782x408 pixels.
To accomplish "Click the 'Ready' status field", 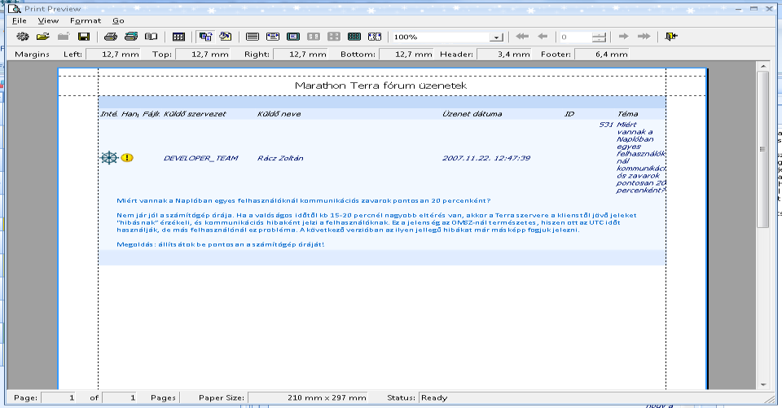I will coord(594,397).
